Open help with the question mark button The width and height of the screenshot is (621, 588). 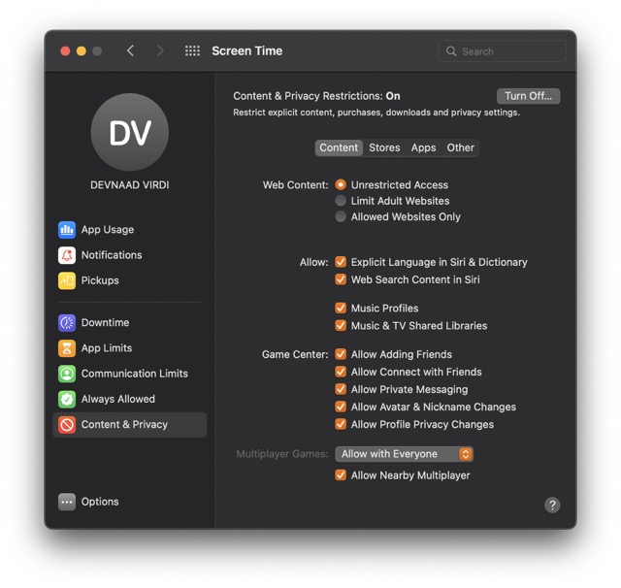click(x=552, y=505)
